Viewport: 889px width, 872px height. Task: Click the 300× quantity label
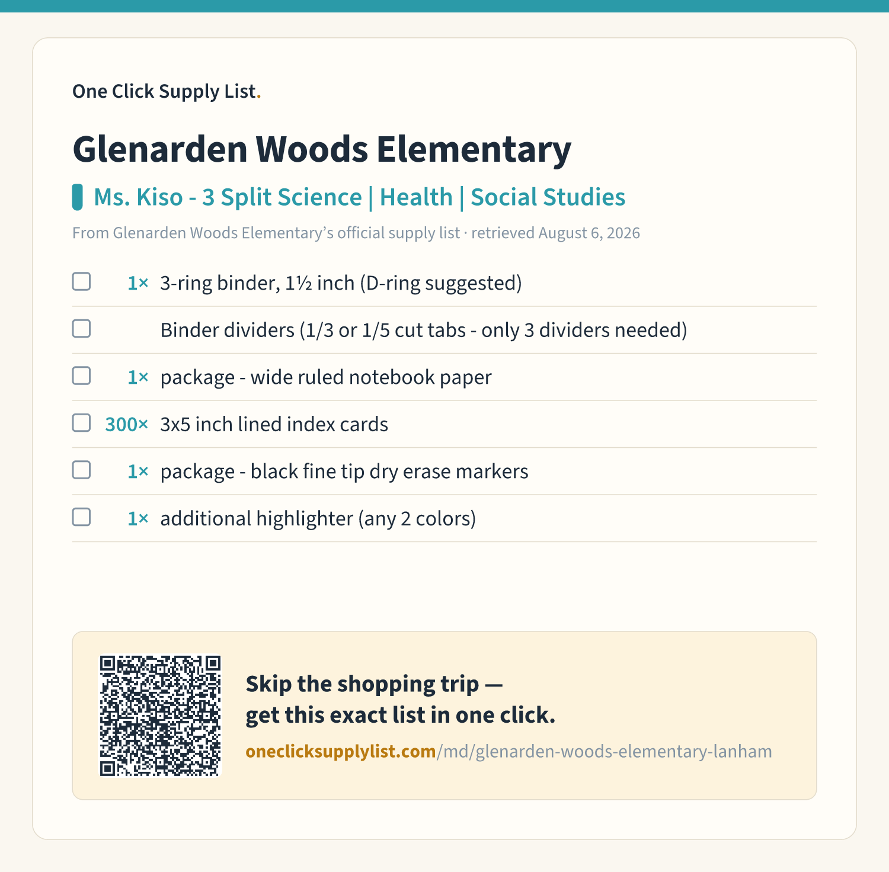(x=126, y=424)
